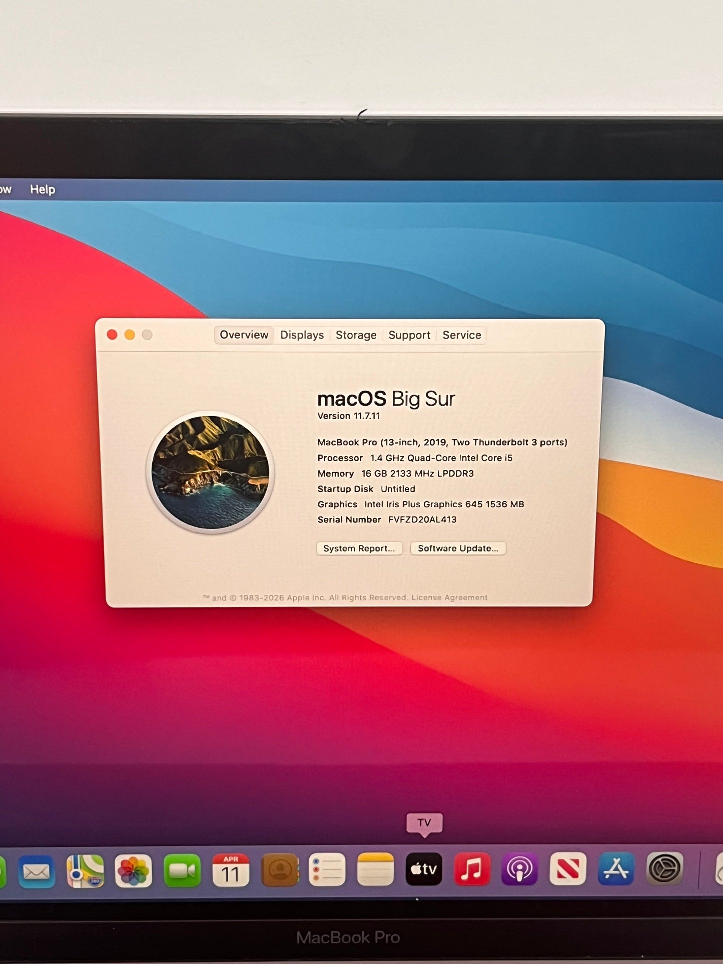This screenshot has width=723, height=964.
Task: Check for updates with Software Update...
Action: (458, 548)
